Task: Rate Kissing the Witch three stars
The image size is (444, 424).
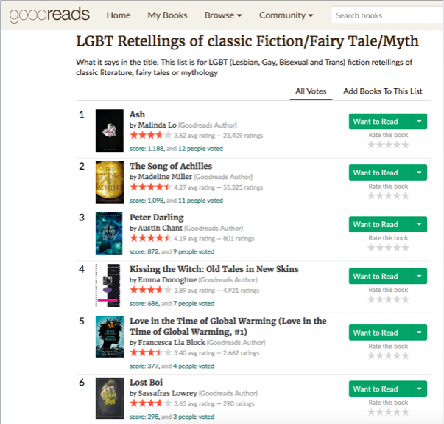Action: 387,299
